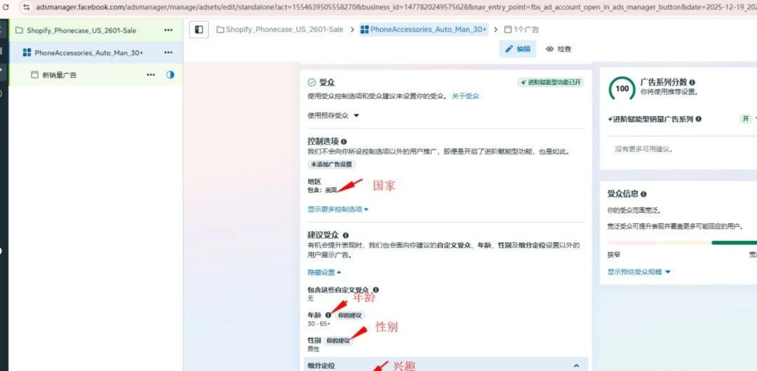Click 你的建议 tag next to 年龄
This screenshot has width=757, height=371.
350,316
